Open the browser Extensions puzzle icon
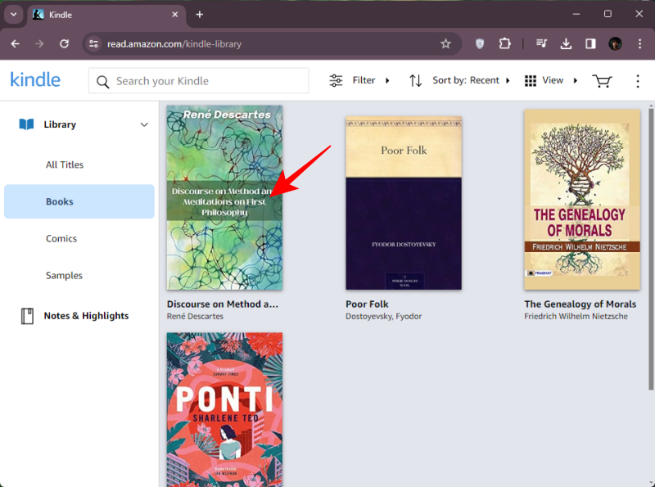Viewport: 655px width, 487px height. [504, 43]
